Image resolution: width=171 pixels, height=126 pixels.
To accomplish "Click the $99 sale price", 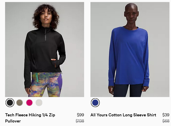I will pyautogui.click(x=80, y=115).
